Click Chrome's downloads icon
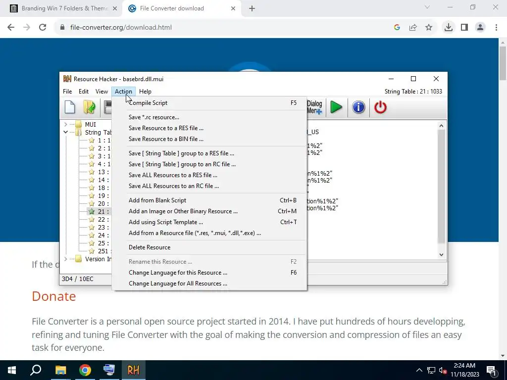507x380 pixels. (x=448, y=28)
